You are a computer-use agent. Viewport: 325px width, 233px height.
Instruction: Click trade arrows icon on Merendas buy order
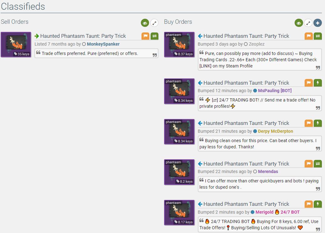pyautogui.click(x=317, y=164)
